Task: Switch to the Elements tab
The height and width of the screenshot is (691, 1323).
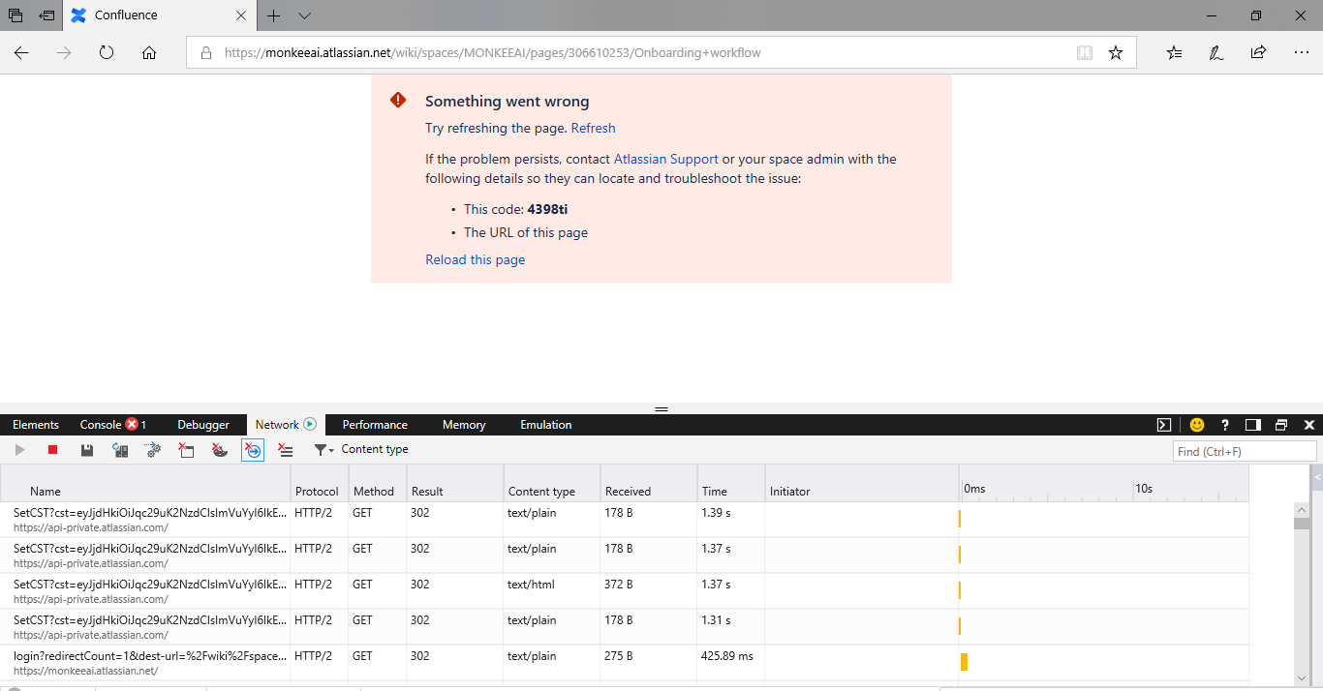Action: [36, 425]
